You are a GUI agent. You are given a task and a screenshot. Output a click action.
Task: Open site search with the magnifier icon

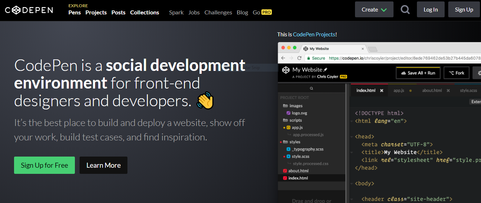tap(405, 10)
